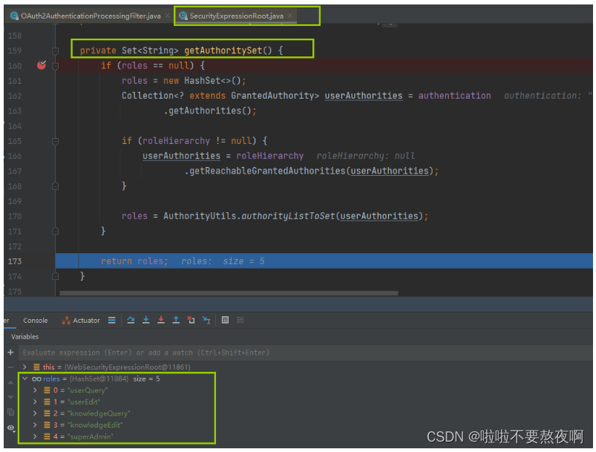Image resolution: width=596 pixels, height=452 pixels.
Task: Click '.getAuthorities();' on line 163
Action: tap(210, 111)
